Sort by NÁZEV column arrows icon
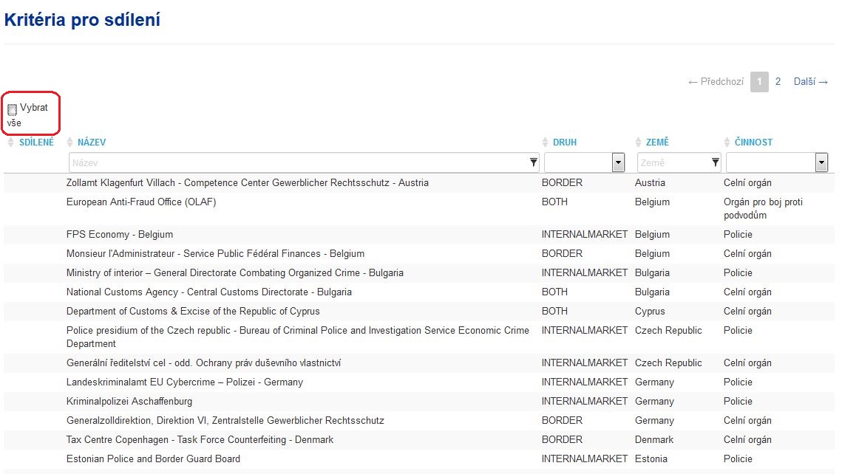This screenshot has height=474, width=842. click(69, 142)
